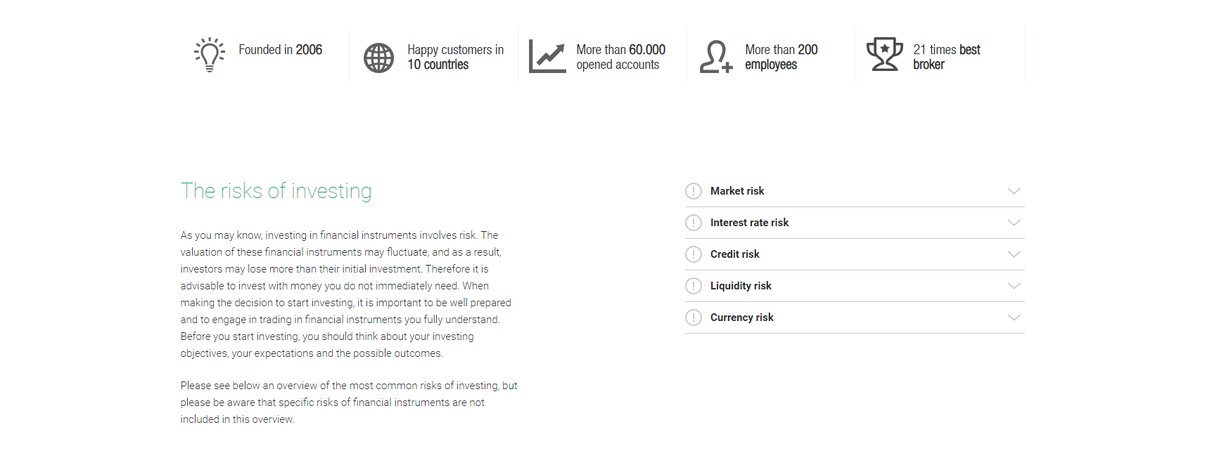Click the exclamation icon beside Credit risk
Screen dimensions: 1212x458
(693, 254)
